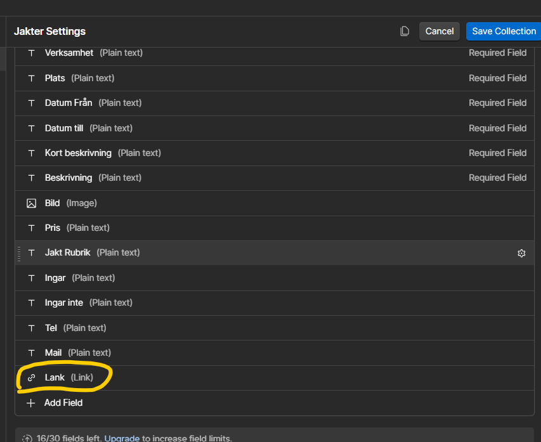Click the plus icon on Add Field
541x442 pixels.
click(31, 402)
